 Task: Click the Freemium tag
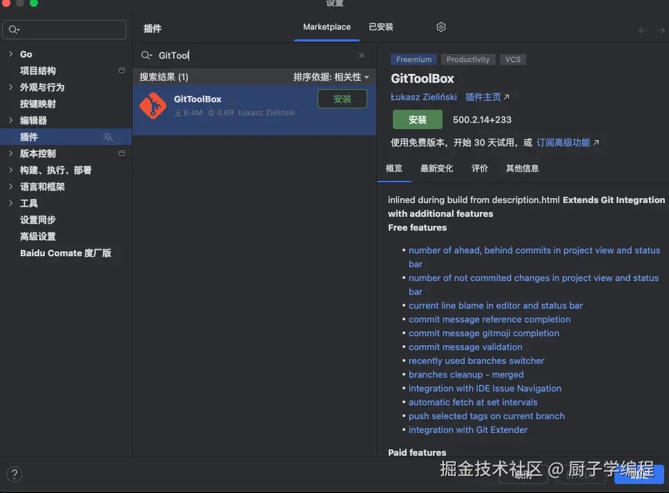point(414,59)
